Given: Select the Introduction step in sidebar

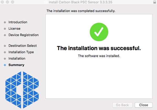Looking at the screenshot, I should (x=18, y=22).
